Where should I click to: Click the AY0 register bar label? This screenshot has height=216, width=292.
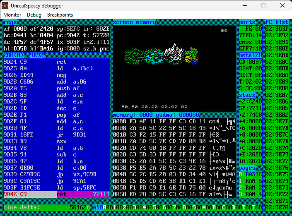(x=98, y=208)
